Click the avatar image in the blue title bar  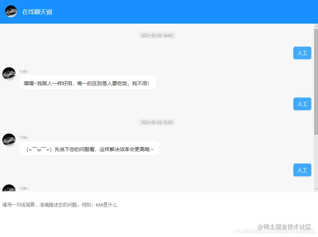(11, 11)
